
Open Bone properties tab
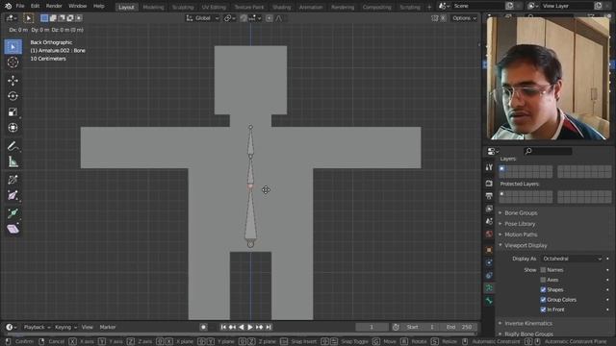[489, 301]
